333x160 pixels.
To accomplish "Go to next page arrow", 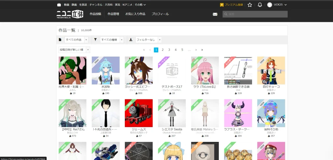I will pyautogui.click(x=196, y=50).
